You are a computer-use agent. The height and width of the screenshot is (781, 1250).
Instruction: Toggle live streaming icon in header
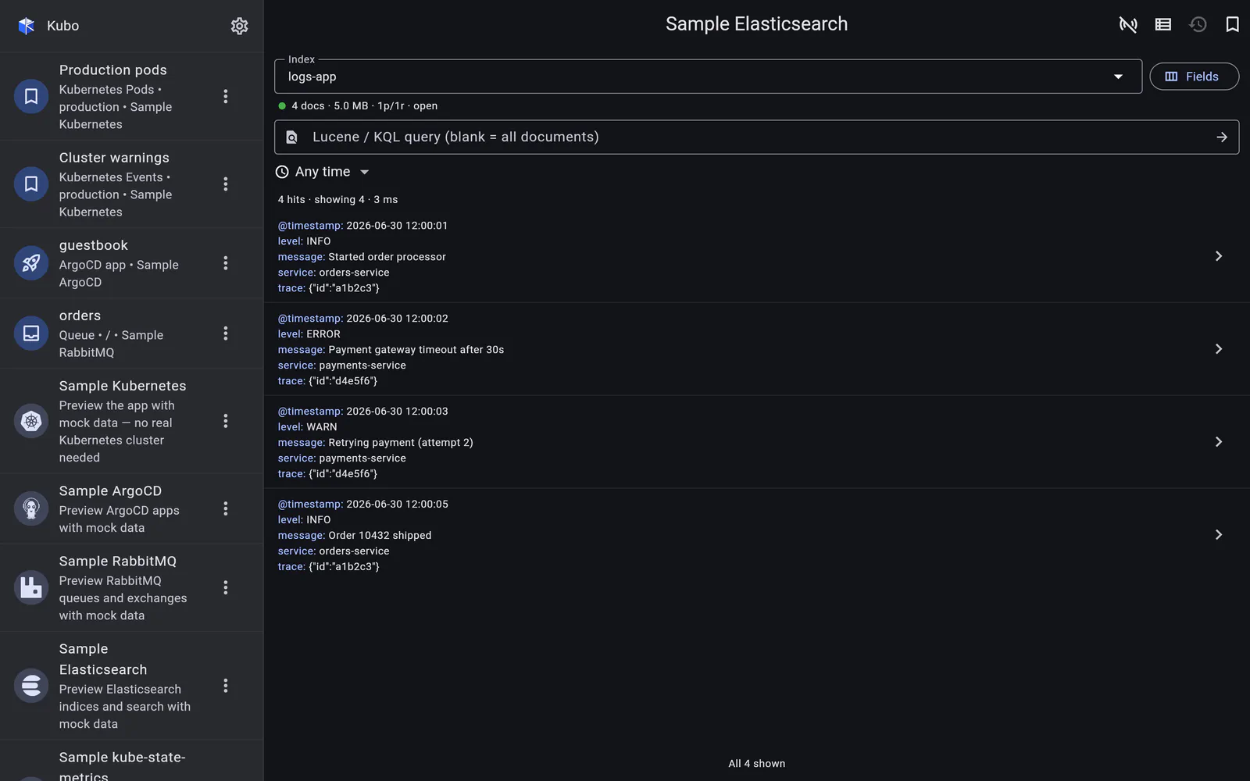click(1128, 24)
